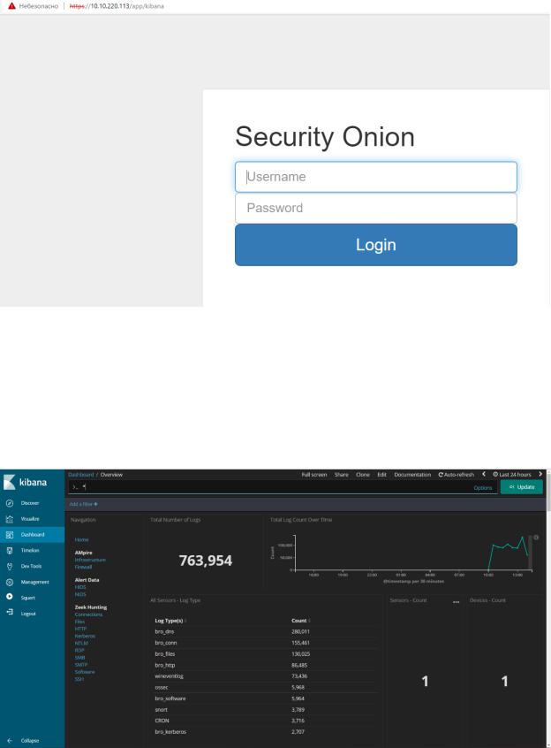Click the Dashboard sidebar icon
Viewport: 551px width, 748px height.
tap(9, 535)
